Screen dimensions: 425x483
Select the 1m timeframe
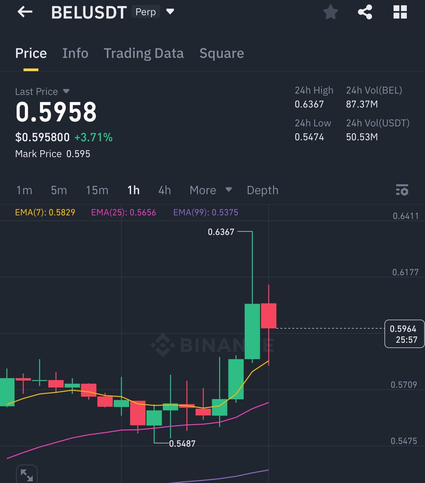(24, 190)
